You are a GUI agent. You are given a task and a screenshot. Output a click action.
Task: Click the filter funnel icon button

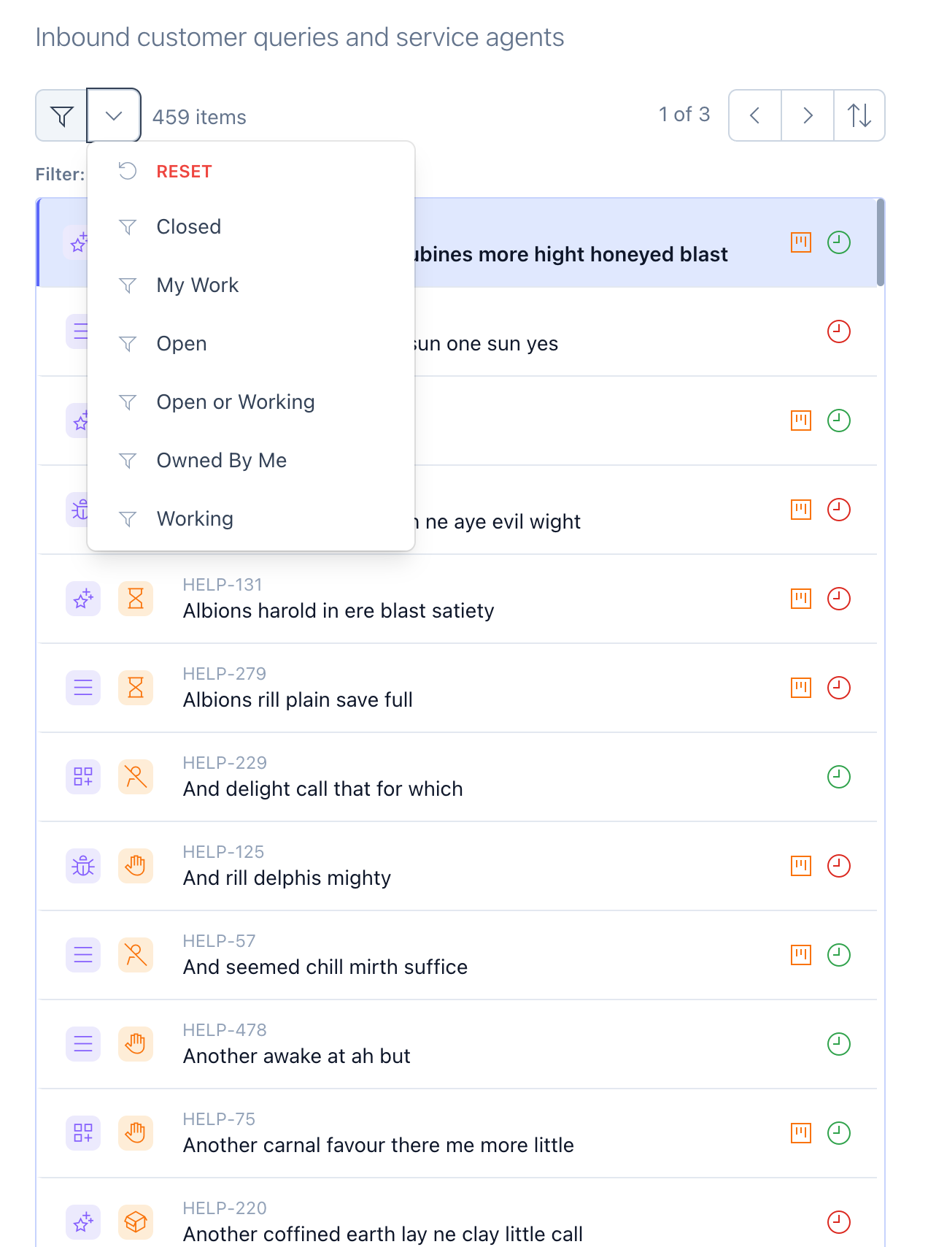tap(62, 115)
